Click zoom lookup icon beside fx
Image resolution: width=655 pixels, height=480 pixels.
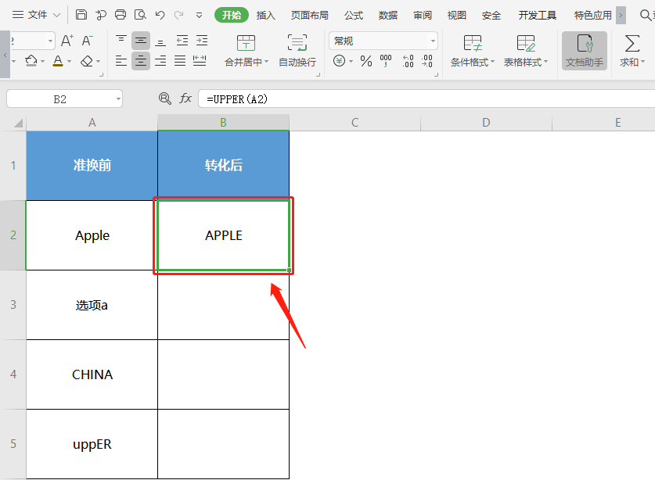(165, 99)
